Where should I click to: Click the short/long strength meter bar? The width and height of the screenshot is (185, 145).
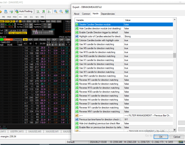click(x=43, y=33)
